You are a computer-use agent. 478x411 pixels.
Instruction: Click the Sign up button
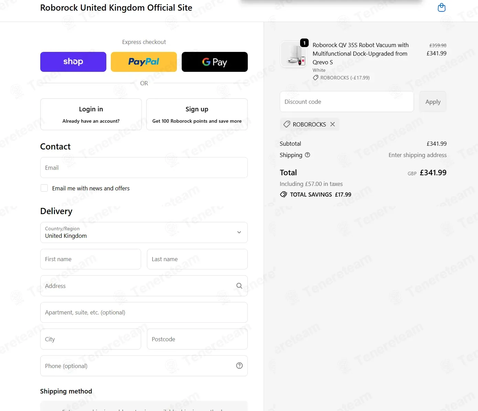pos(197,114)
